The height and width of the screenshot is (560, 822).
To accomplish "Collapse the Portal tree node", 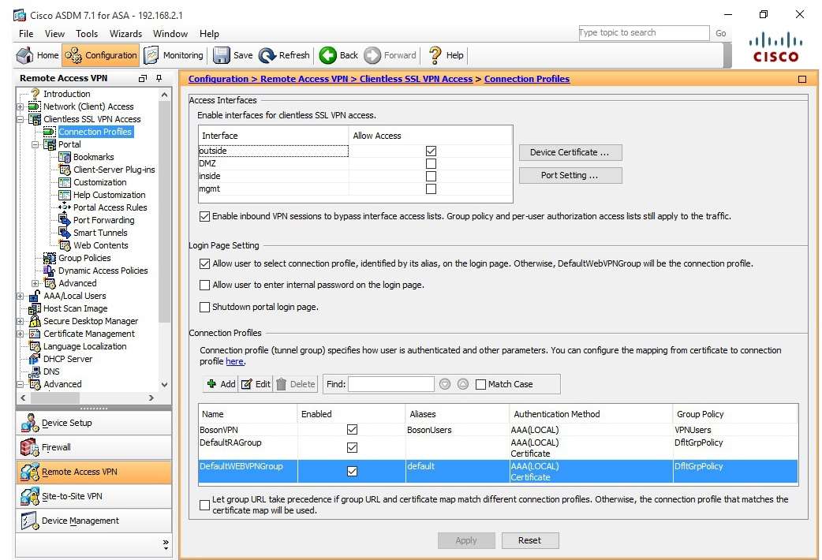I will click(35, 144).
